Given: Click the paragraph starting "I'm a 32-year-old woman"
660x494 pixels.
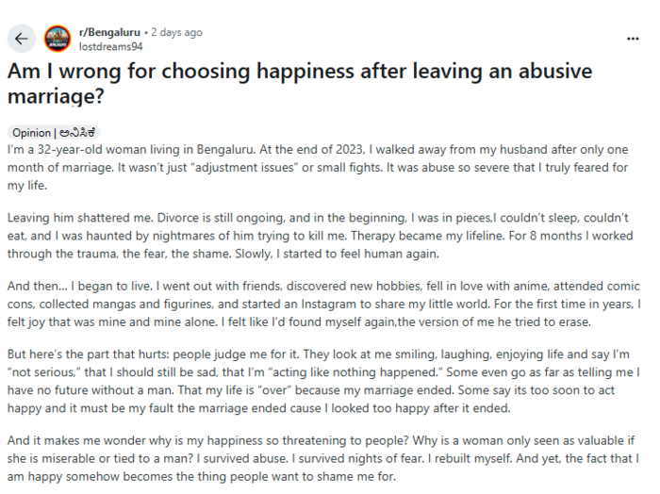Looking at the screenshot, I should coord(321,168).
